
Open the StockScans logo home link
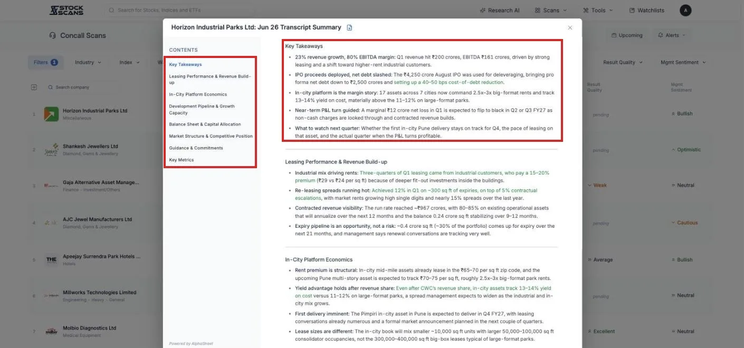coord(66,10)
